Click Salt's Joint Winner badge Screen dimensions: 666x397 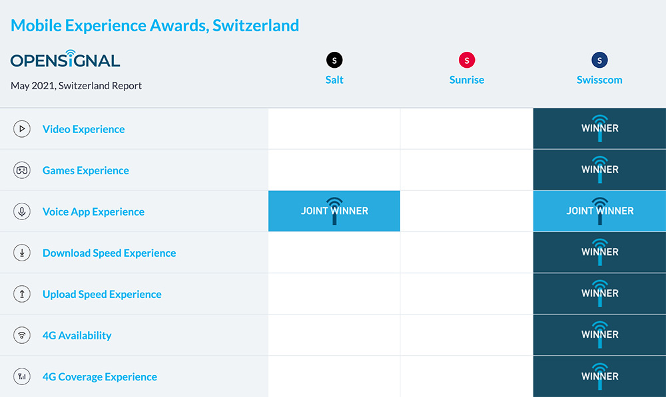coord(334,211)
